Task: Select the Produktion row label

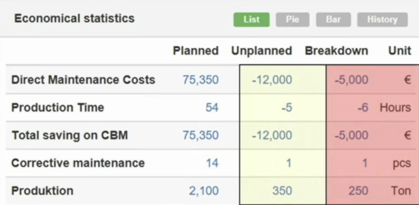Action: click(x=43, y=191)
